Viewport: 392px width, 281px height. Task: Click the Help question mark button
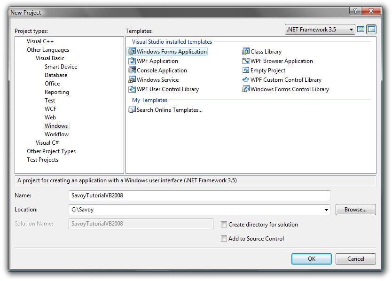355,11
